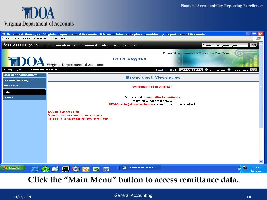Open Internet Explorer from the quick launch

35,169
